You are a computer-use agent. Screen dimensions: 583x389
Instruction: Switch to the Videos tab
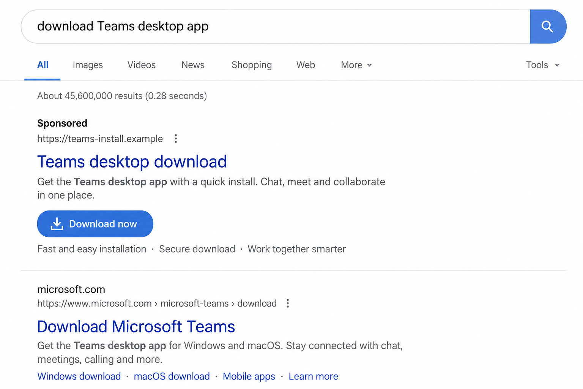pos(142,65)
